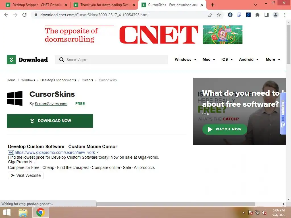Open the Action Center flag icon
The image size is (291, 218).
click(x=251, y=213)
